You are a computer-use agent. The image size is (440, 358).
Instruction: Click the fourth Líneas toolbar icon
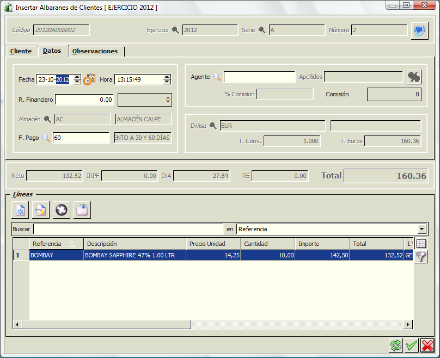tap(82, 210)
